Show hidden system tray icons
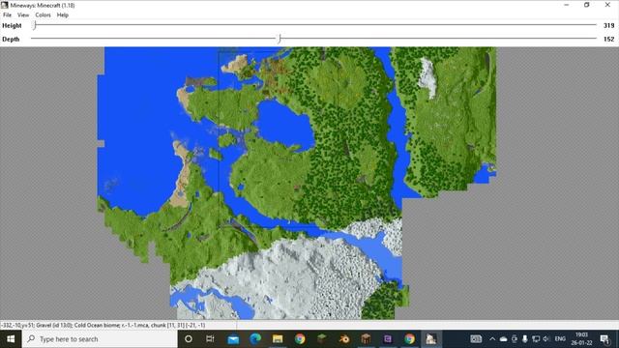This screenshot has width=619, height=348. click(x=492, y=339)
